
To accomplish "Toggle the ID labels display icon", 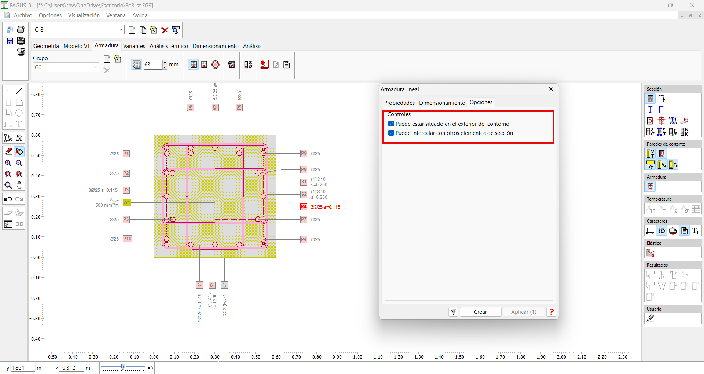I will pos(661,231).
